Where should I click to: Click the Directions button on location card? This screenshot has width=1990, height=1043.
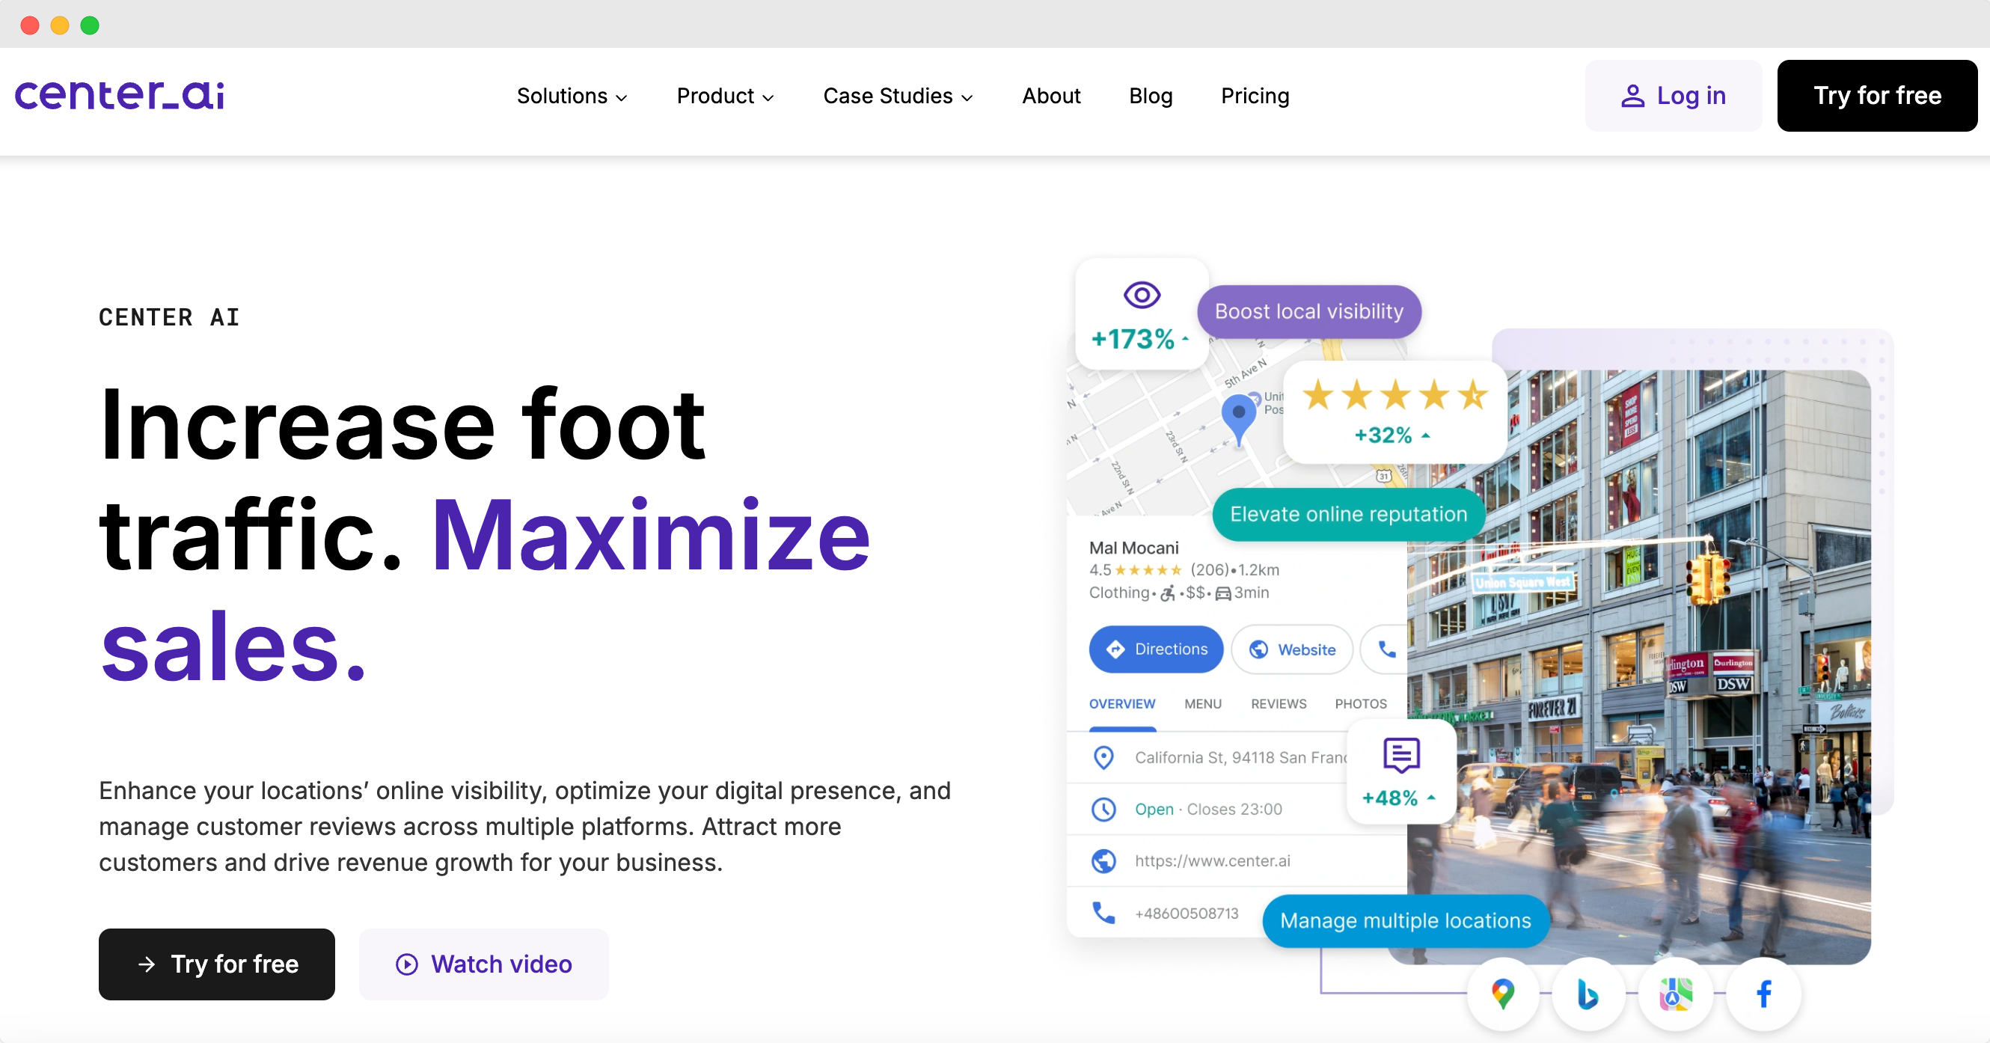tap(1154, 648)
